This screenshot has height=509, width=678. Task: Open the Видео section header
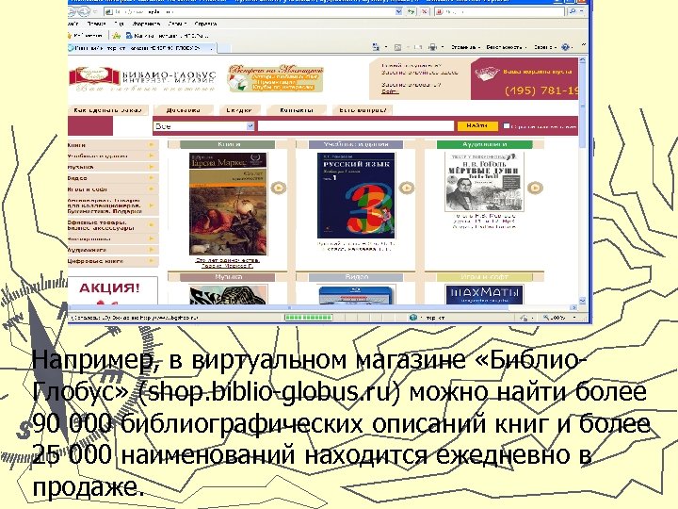(356, 277)
